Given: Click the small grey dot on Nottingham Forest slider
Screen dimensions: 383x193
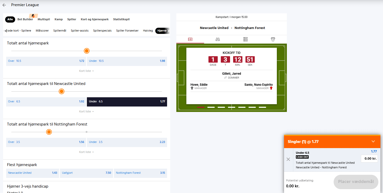Looking at the screenshot, I should tap(86, 132).
